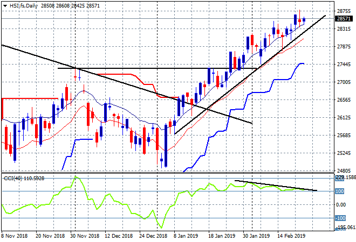The height and width of the screenshot is (242, 356).
Task: Click the 27445 price axis label
Action: click(344, 65)
